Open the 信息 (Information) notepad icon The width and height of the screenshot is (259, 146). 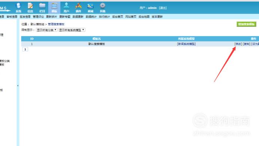(x=30, y=7)
